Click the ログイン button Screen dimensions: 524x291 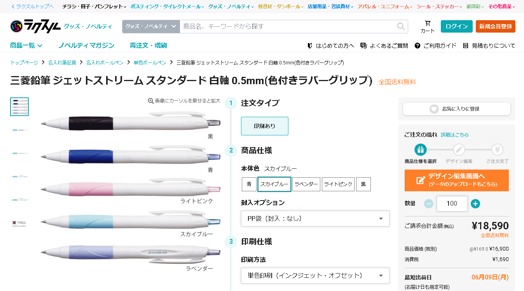[457, 26]
